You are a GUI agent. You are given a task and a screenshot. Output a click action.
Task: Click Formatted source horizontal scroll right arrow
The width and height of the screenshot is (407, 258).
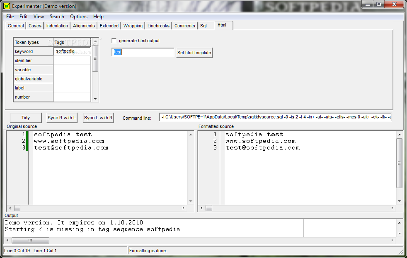pyautogui.click(x=392, y=208)
